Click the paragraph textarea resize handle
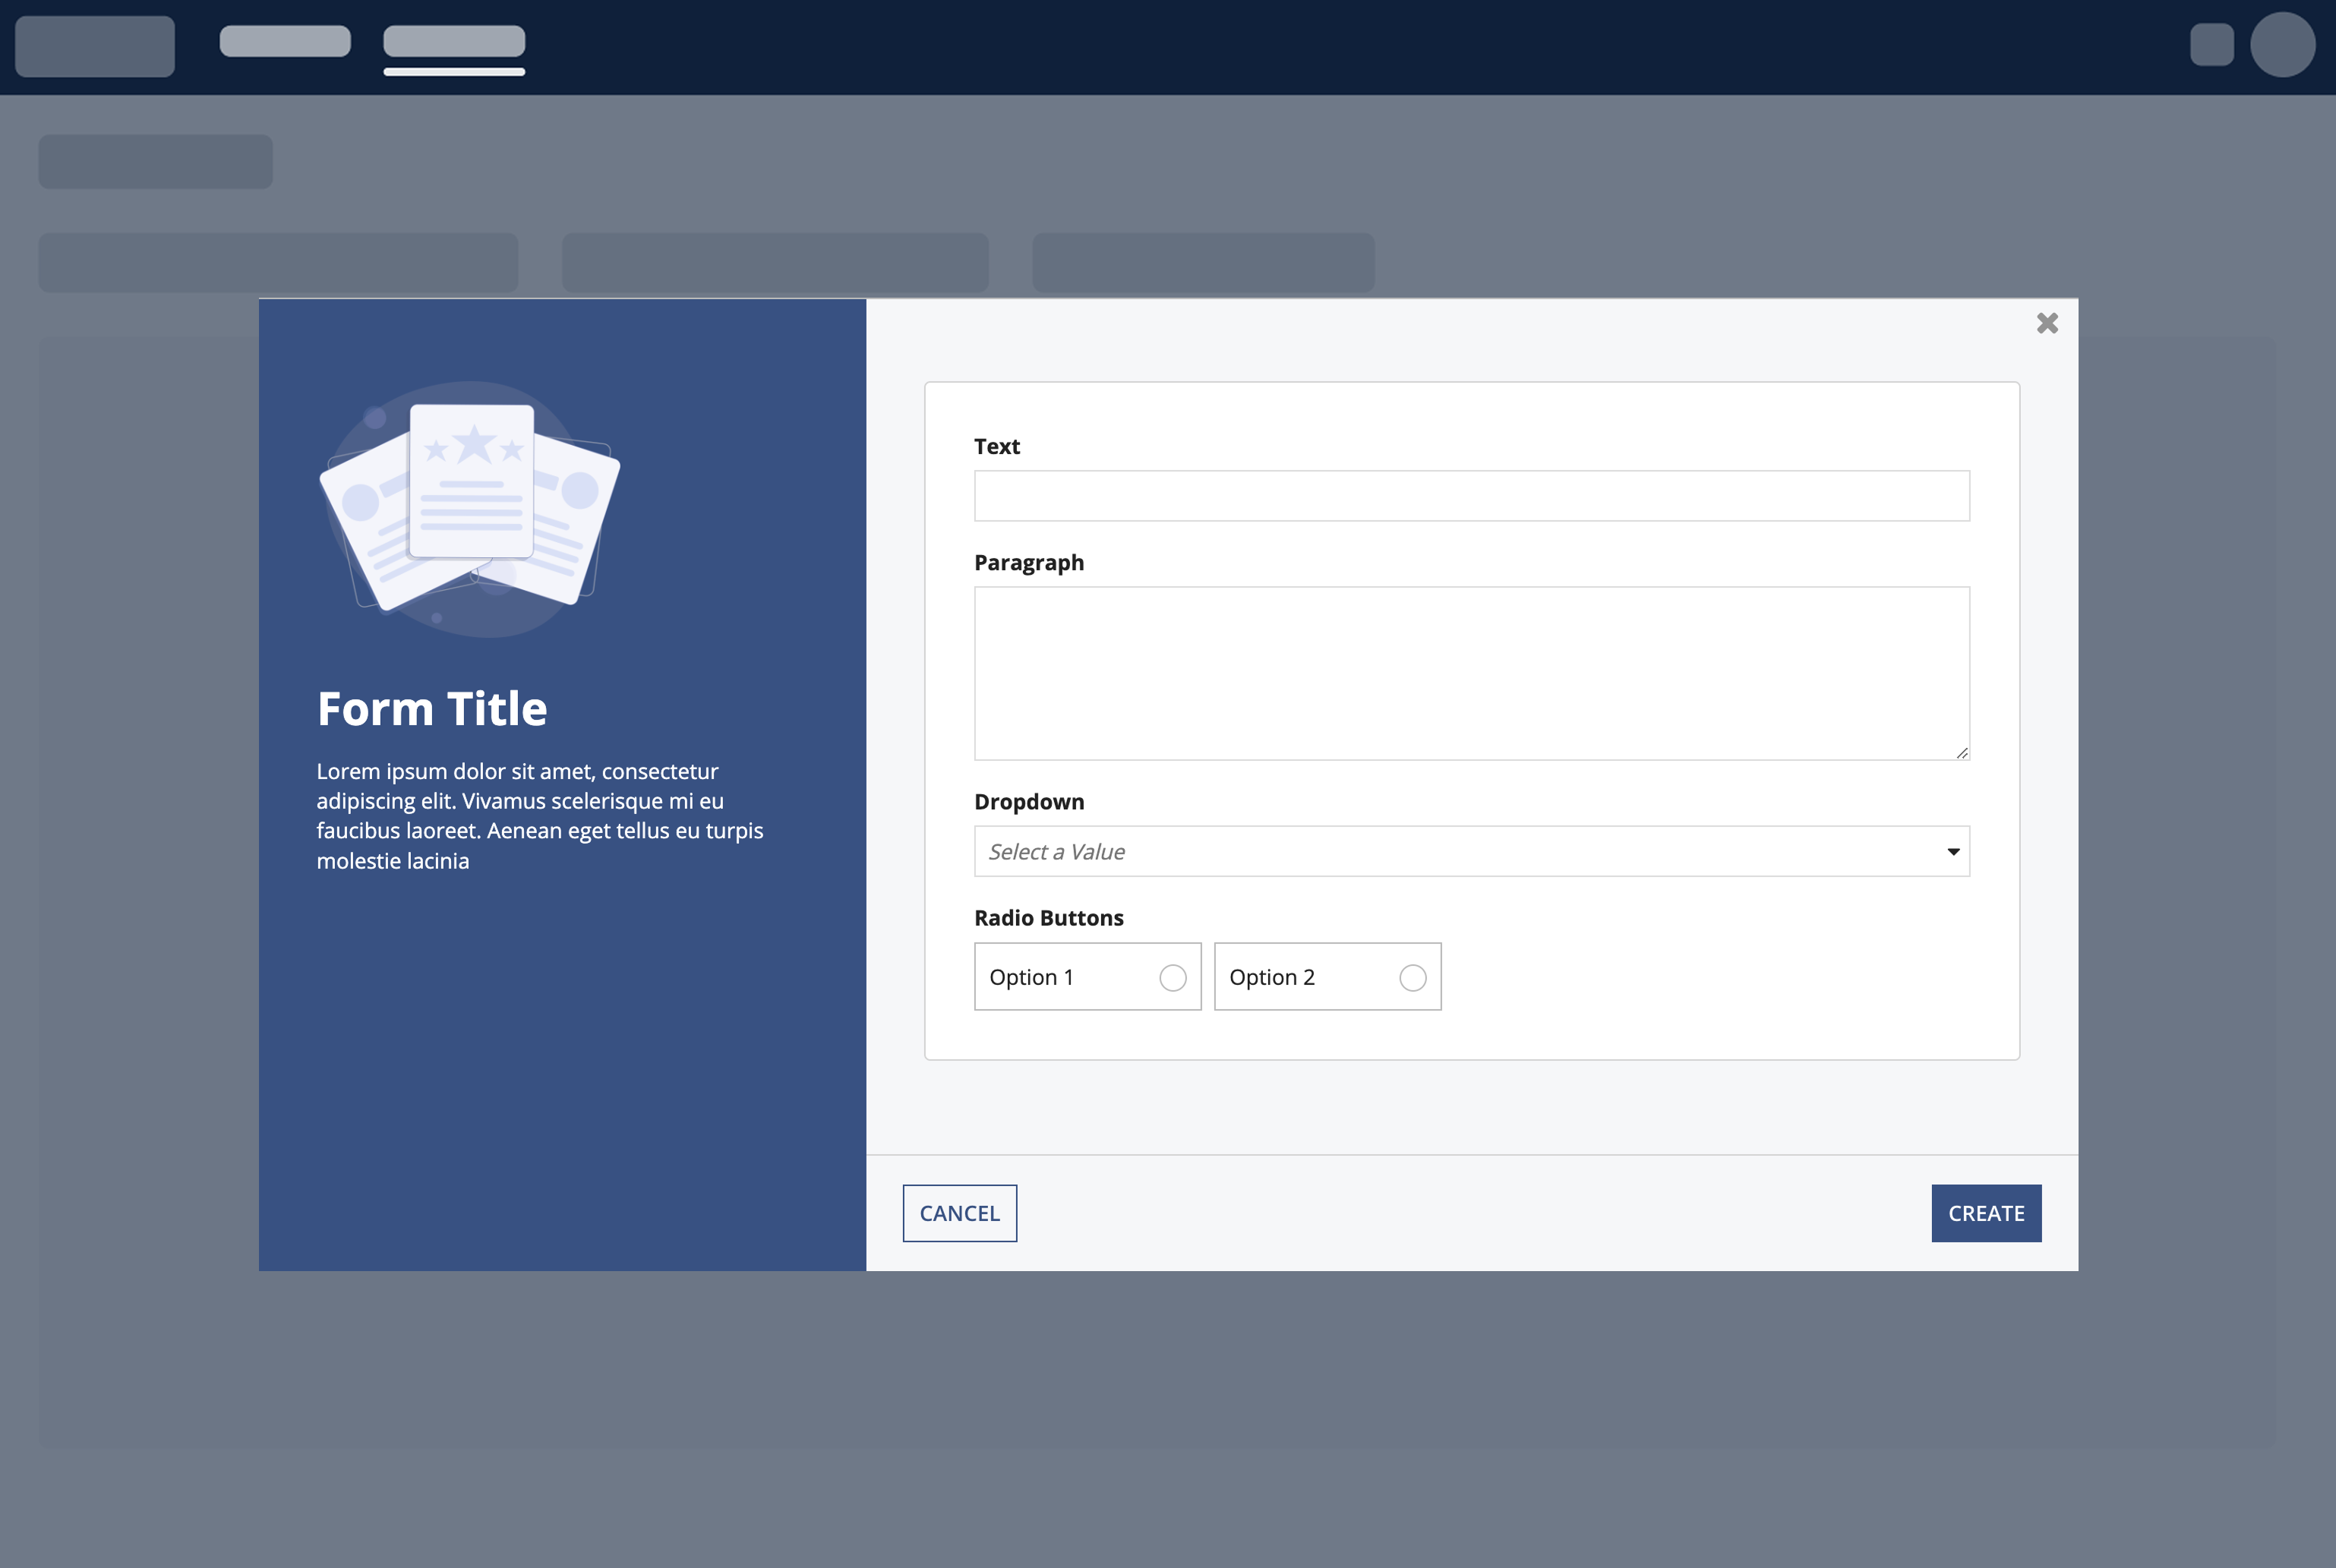The height and width of the screenshot is (1568, 2336). click(x=1962, y=753)
